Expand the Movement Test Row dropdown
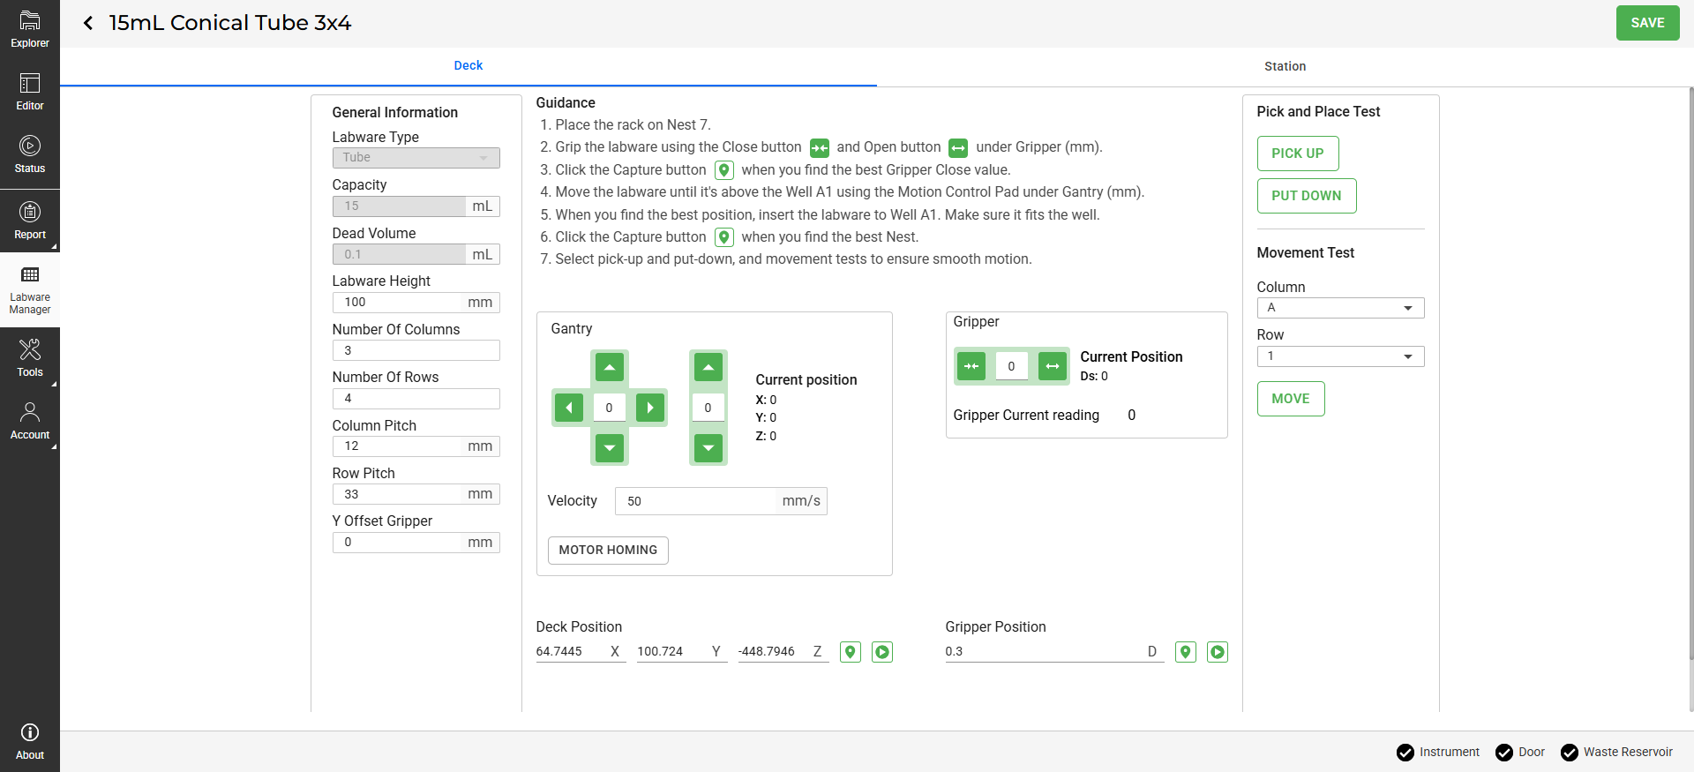The image size is (1694, 772). [1340, 356]
